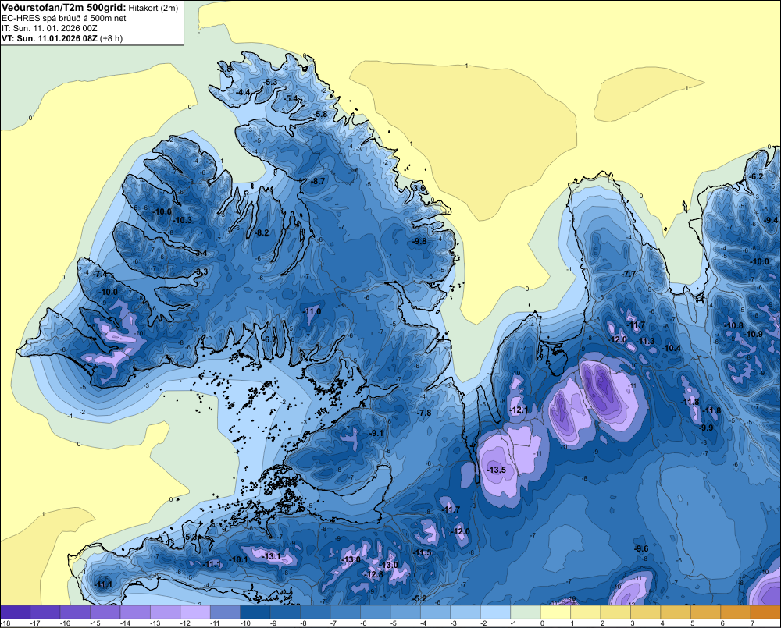Click the -11.0 temperature label
The image size is (781, 628).
click(x=312, y=311)
